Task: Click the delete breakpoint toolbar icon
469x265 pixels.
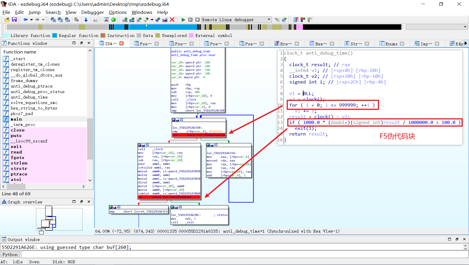Action: 310,20
